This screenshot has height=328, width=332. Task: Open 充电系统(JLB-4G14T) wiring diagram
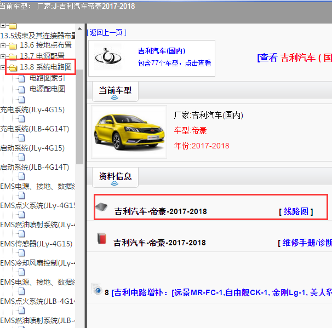click(35, 129)
